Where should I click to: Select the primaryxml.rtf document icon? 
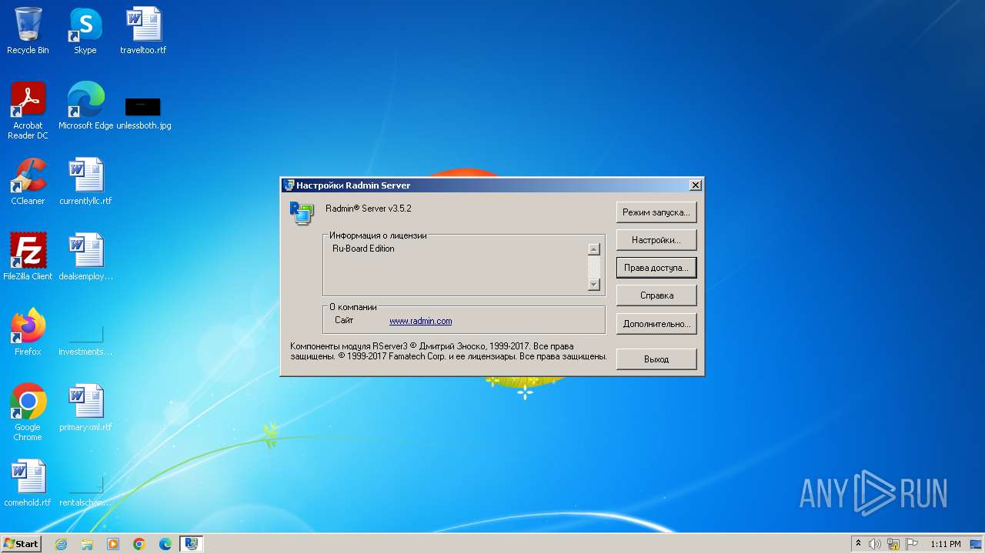click(85, 408)
